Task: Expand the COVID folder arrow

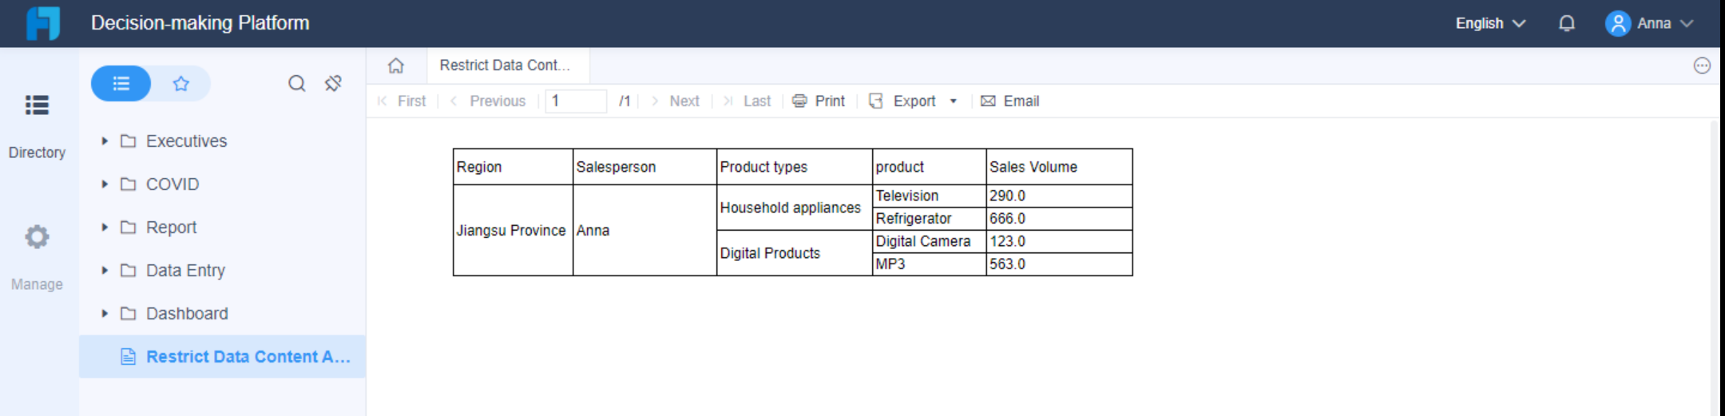Action: [105, 184]
